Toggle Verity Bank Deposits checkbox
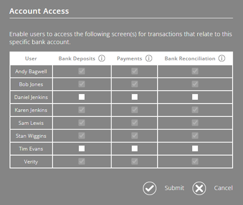This screenshot has width=243, height=205. (82, 161)
